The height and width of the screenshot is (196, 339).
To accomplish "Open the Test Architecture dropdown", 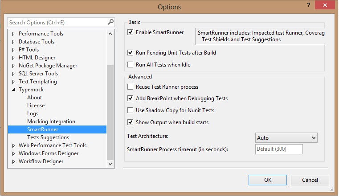I will 286,138.
